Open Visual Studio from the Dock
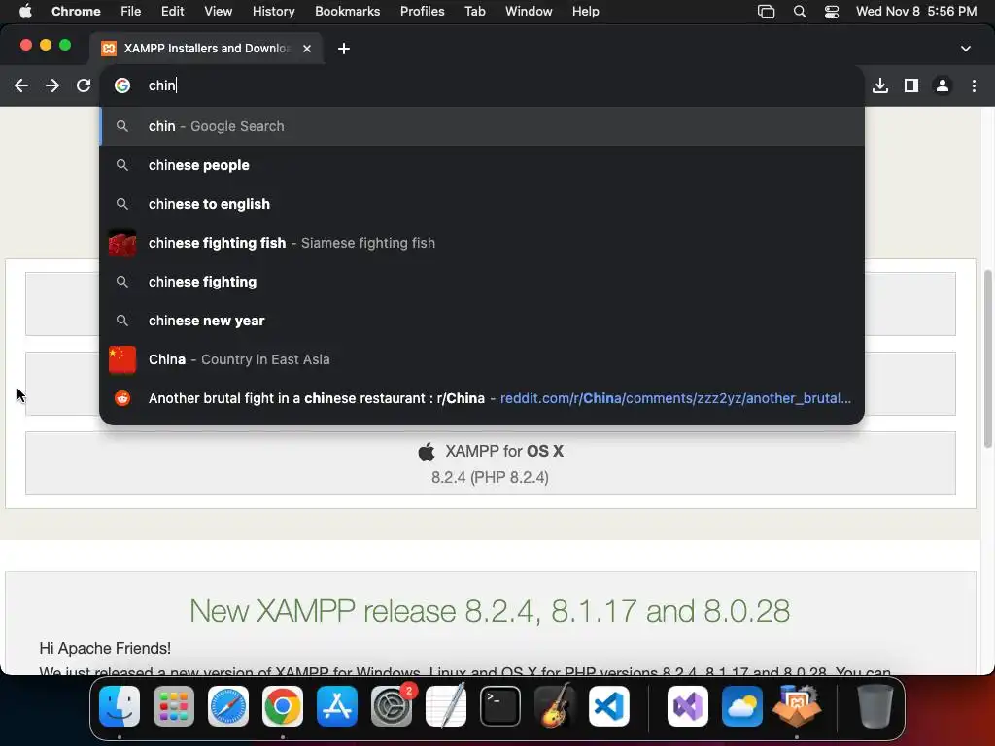 [688, 706]
